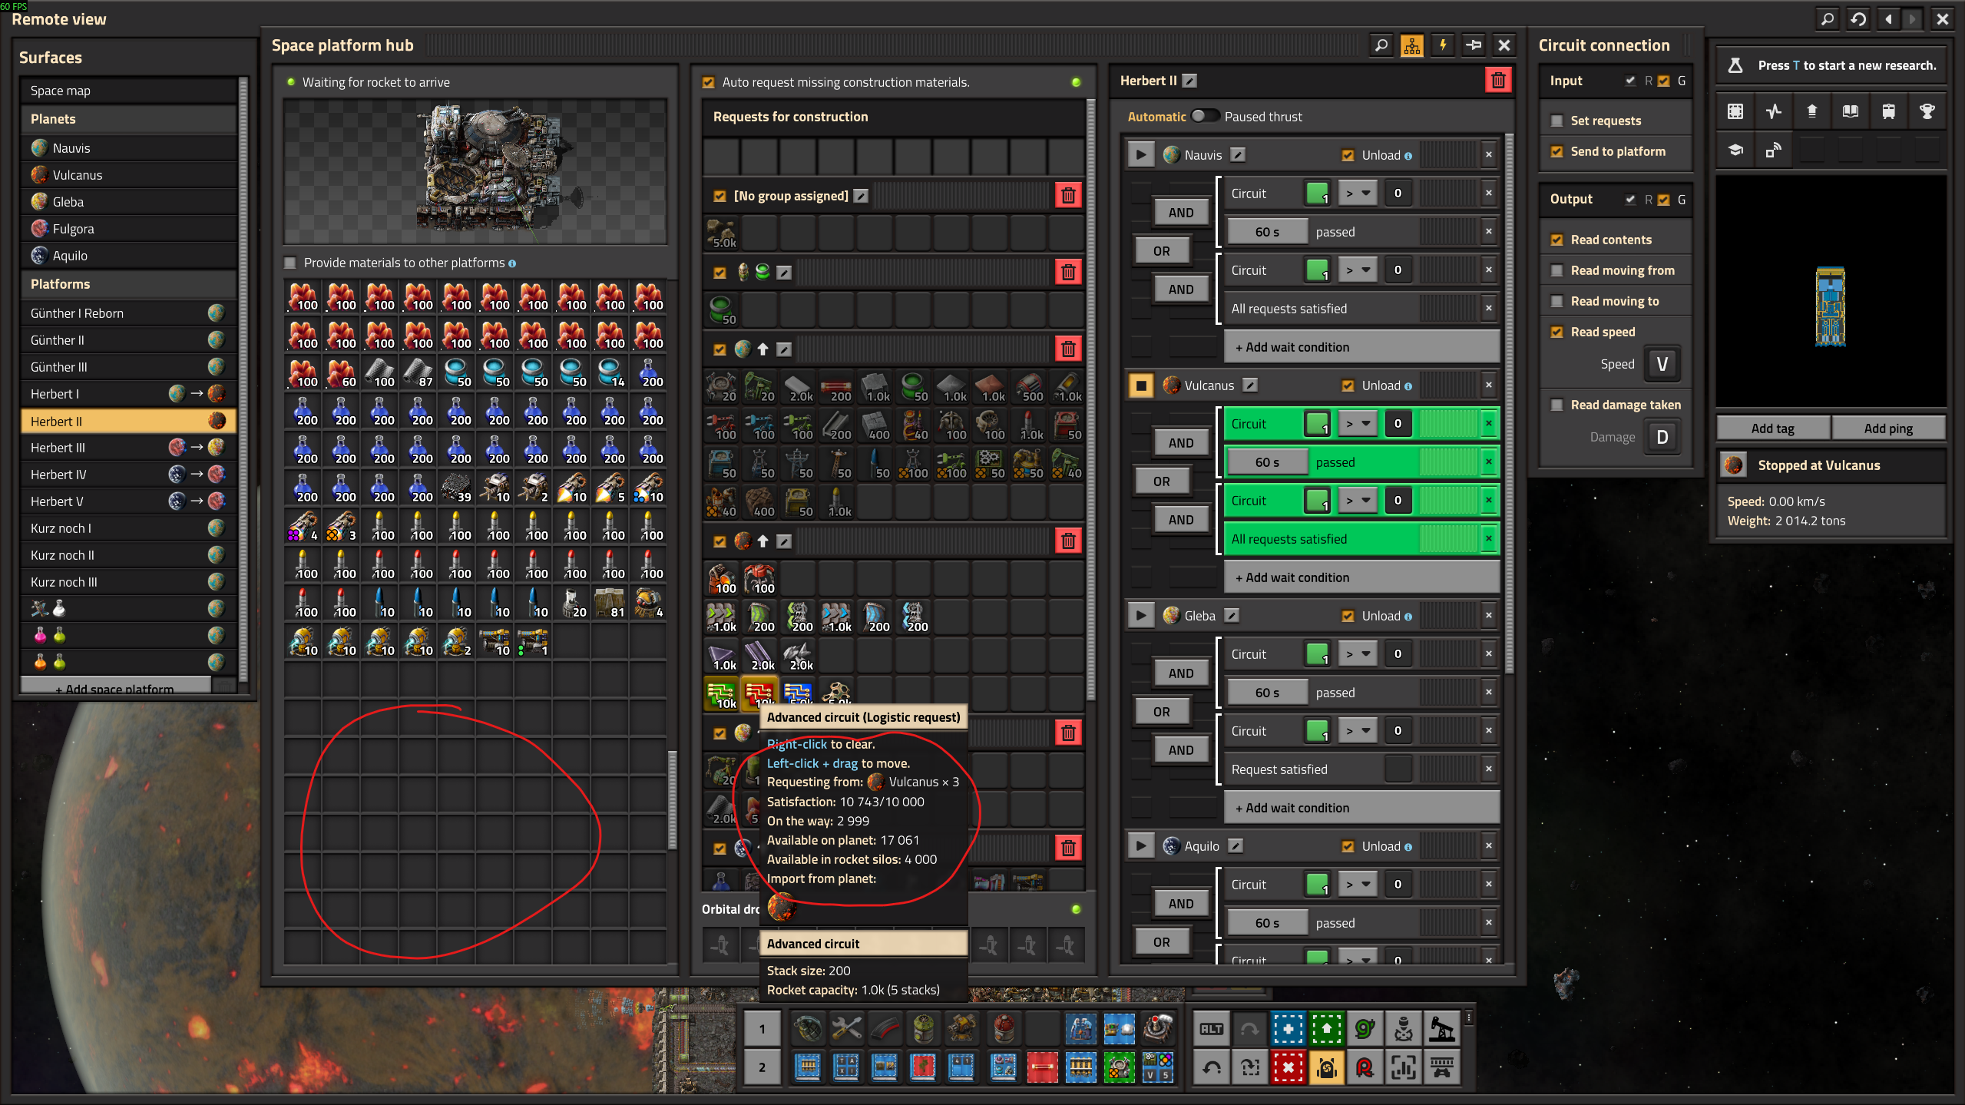Open comparator dropdown in first Vulcanus Circuit condition
The width and height of the screenshot is (1965, 1105).
[1358, 424]
